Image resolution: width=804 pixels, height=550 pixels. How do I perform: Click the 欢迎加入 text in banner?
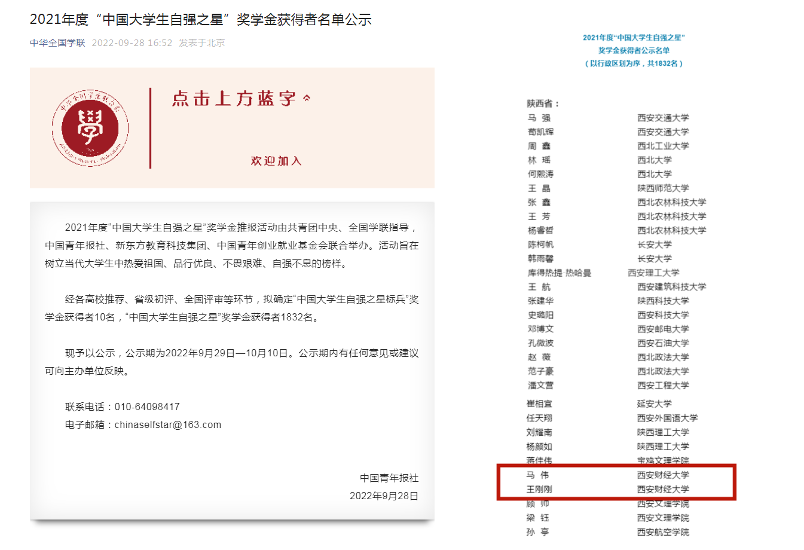[x=276, y=161]
